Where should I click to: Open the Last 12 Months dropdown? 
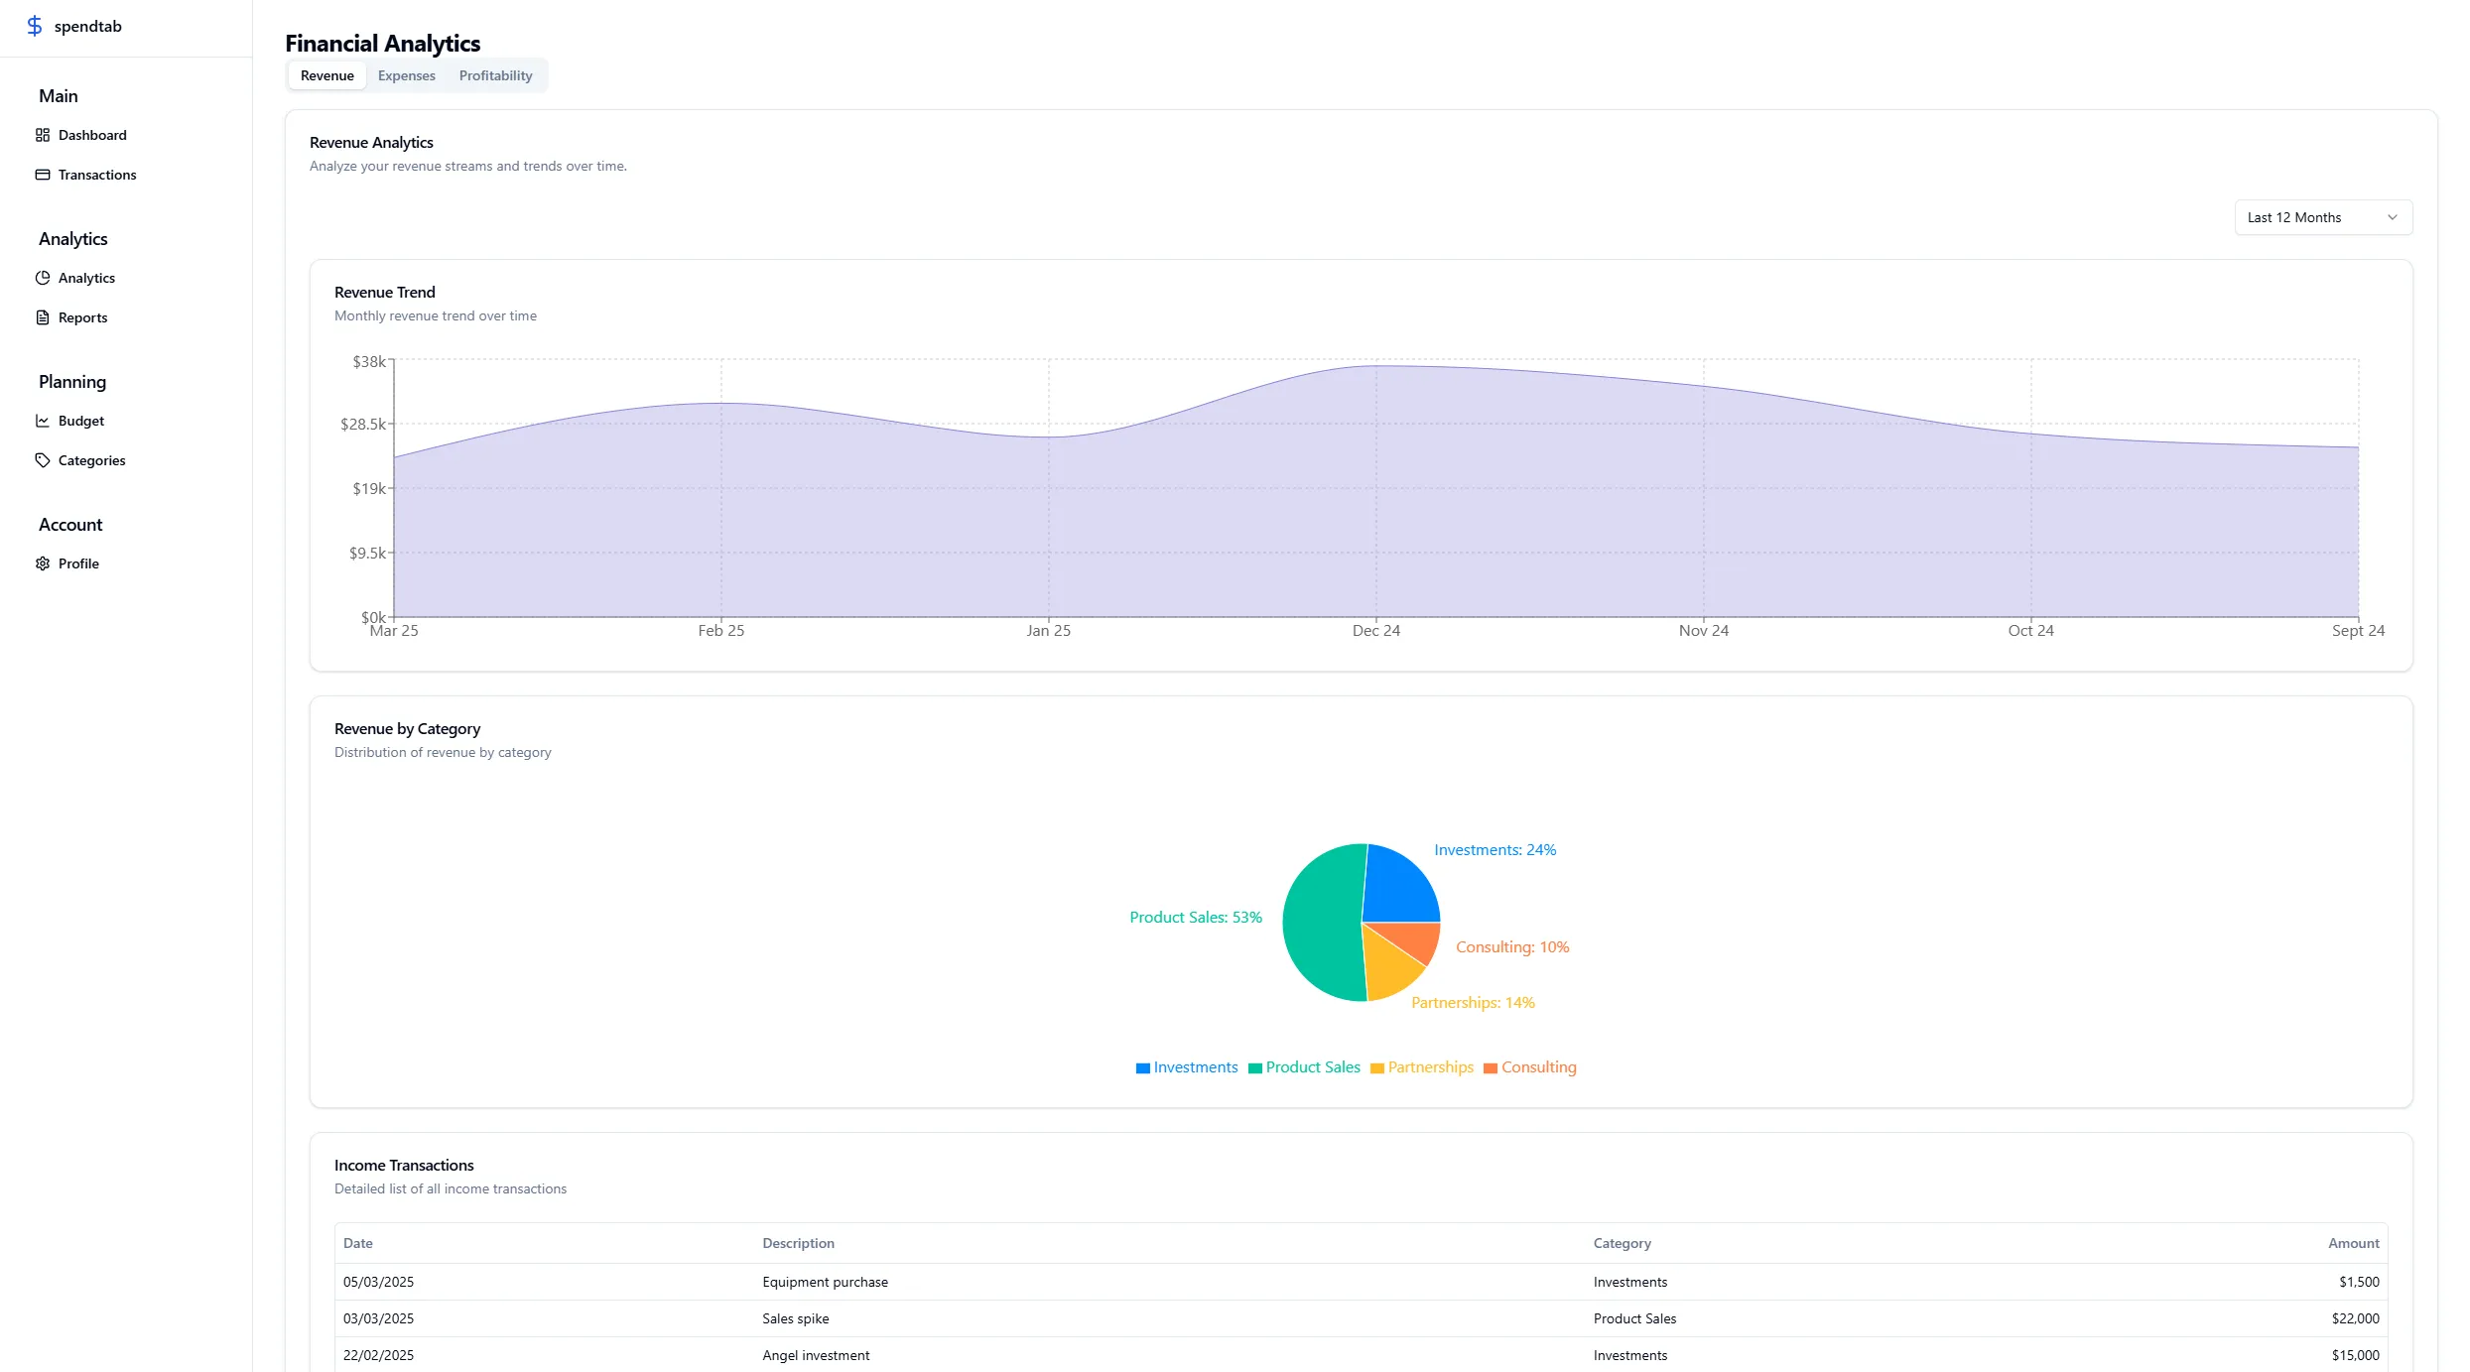pyautogui.click(x=2320, y=217)
